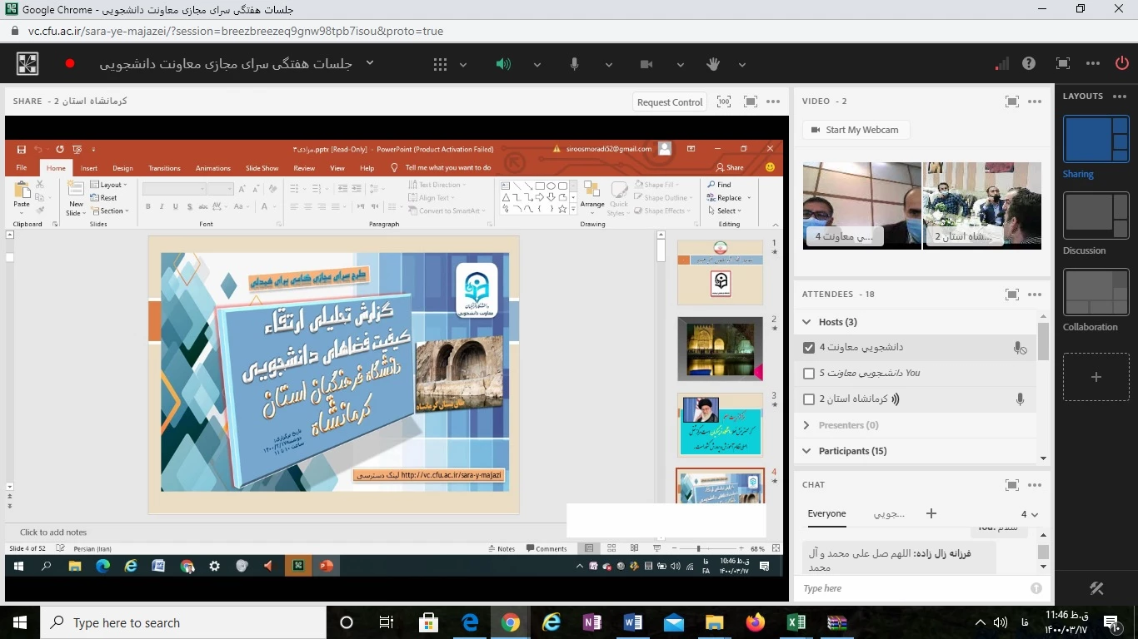Uncheck the دانشجویی معاونت 4 host checkbox
The image size is (1138, 639).
coord(808,348)
